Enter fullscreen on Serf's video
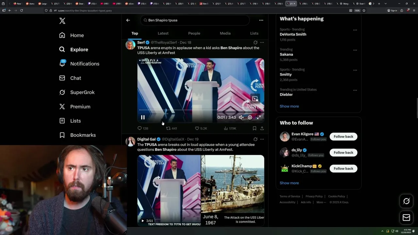The width and height of the screenshot is (418, 235). pos(259,117)
